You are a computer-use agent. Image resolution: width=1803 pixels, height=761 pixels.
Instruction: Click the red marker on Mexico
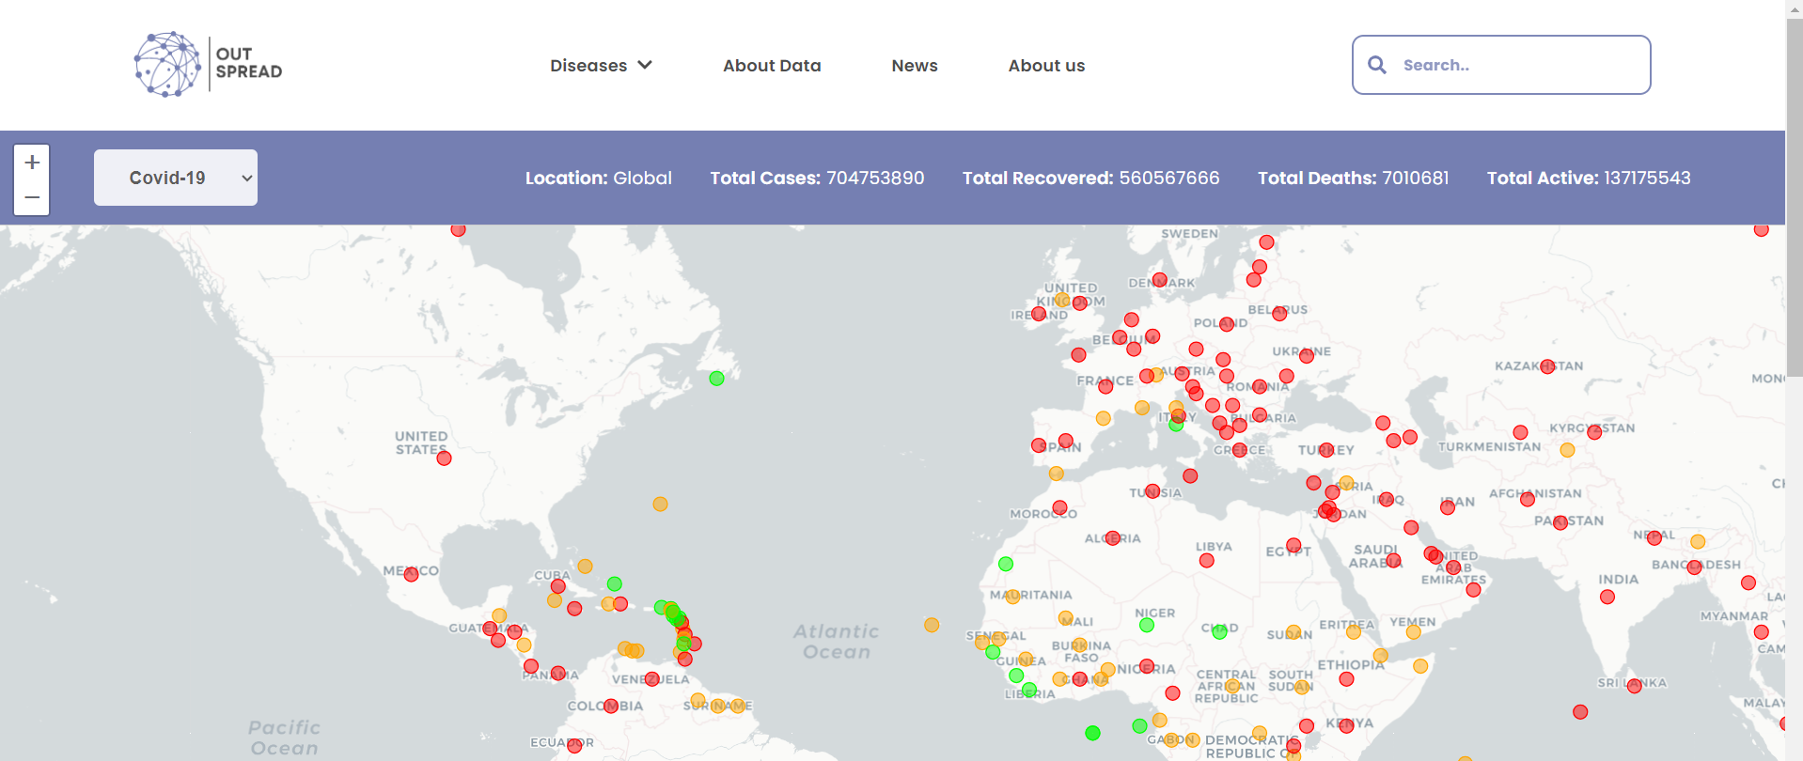tap(411, 574)
